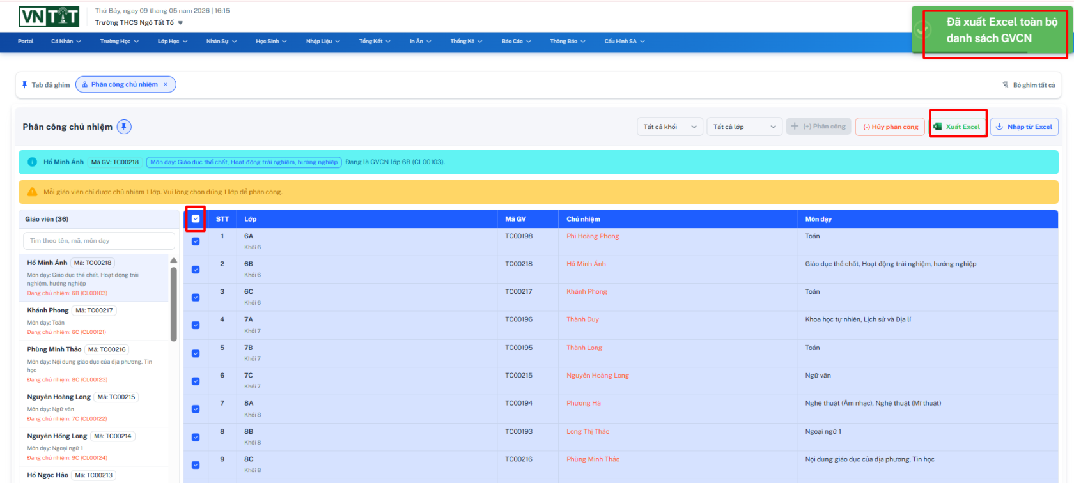Click the yellow warning triangle icon

tap(32, 192)
